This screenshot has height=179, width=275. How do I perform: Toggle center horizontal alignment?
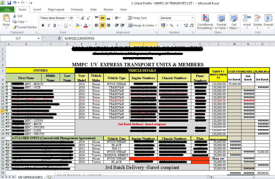coord(103,25)
